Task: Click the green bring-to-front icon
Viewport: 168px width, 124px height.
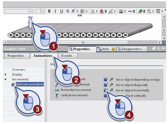Action: pyautogui.click(x=140, y=11)
